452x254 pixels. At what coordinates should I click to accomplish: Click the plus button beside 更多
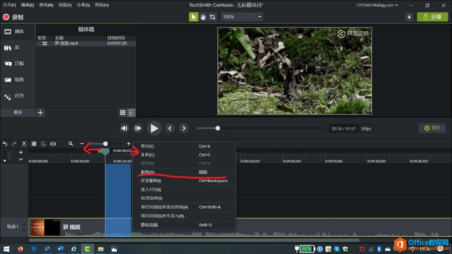pos(41,113)
